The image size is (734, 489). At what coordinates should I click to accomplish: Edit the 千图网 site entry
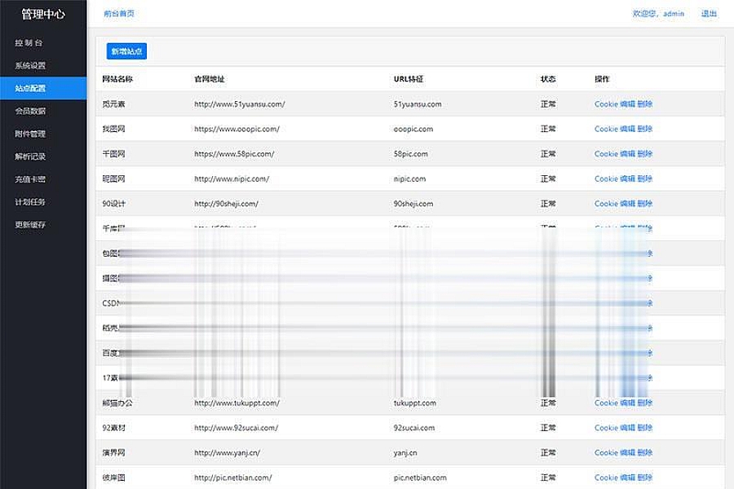627,153
